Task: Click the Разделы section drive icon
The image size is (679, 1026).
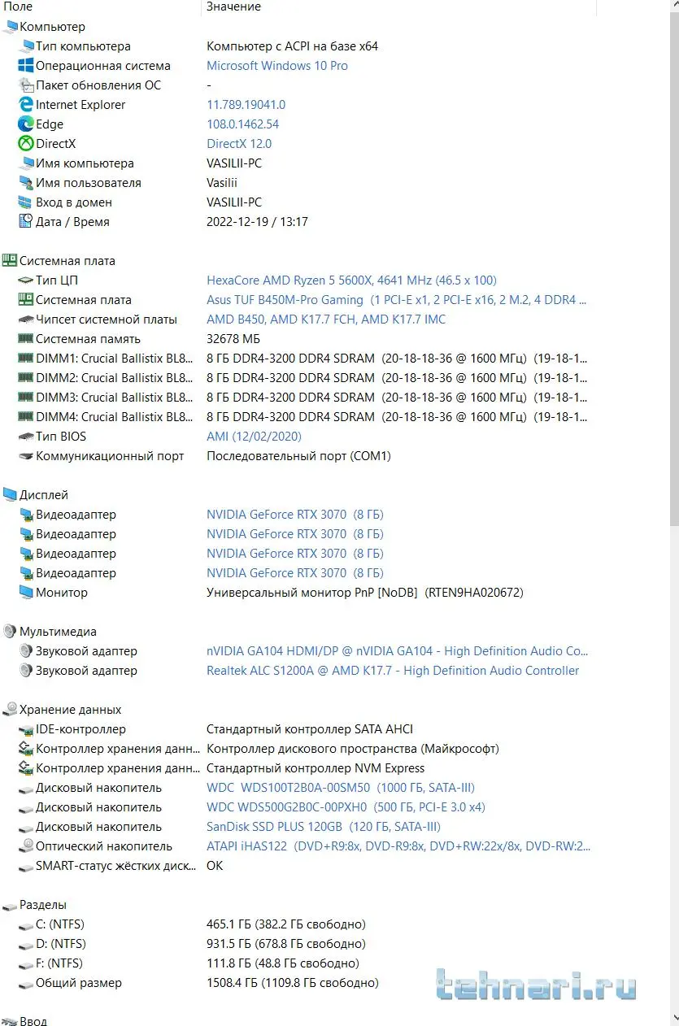Action: (10, 905)
